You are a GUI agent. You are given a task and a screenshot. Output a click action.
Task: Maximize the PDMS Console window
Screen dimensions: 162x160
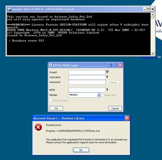(148, 9)
